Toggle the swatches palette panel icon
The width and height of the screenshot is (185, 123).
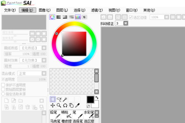click(78, 17)
